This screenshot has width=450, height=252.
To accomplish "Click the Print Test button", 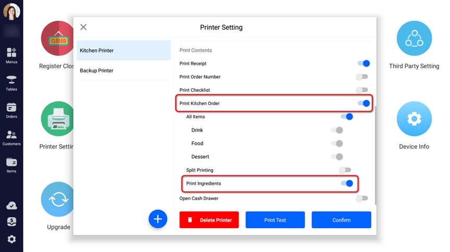I will tap(275, 220).
